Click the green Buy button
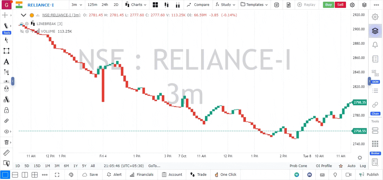 (x=328, y=5)
